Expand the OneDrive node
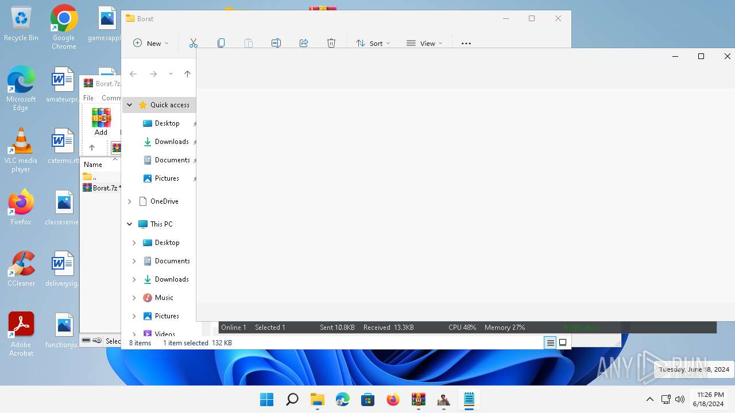The width and height of the screenshot is (735, 413). pyautogui.click(x=130, y=201)
